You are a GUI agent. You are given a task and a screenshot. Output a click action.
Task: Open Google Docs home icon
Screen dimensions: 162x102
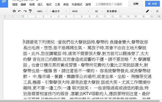point(4,3)
